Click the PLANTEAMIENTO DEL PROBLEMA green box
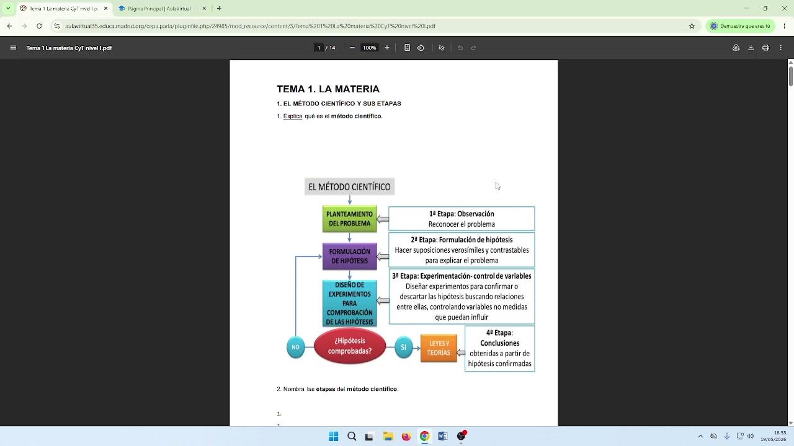This screenshot has height=446, width=794. pos(350,219)
